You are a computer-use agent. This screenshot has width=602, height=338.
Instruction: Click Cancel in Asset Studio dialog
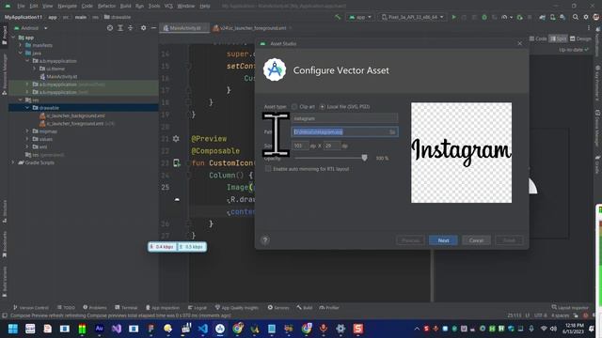click(x=476, y=240)
